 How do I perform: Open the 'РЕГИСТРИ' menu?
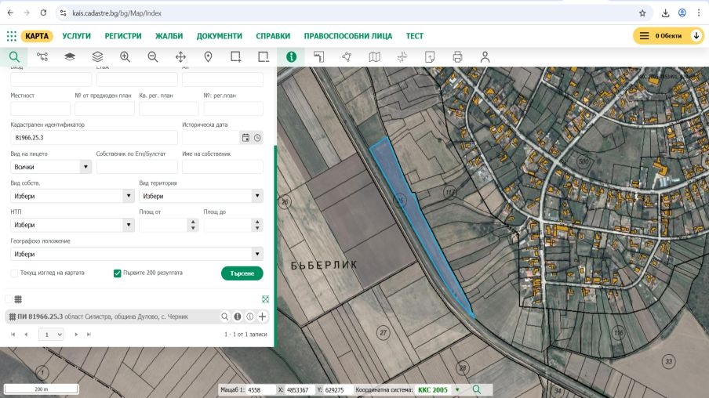tap(123, 36)
